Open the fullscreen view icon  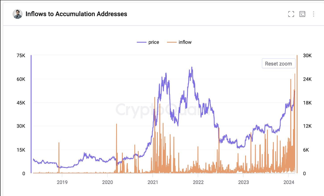coord(291,14)
